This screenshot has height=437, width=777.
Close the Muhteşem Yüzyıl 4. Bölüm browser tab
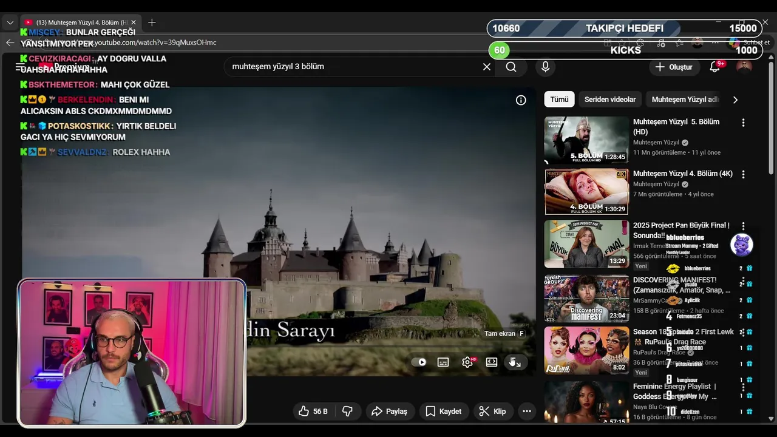(134, 22)
